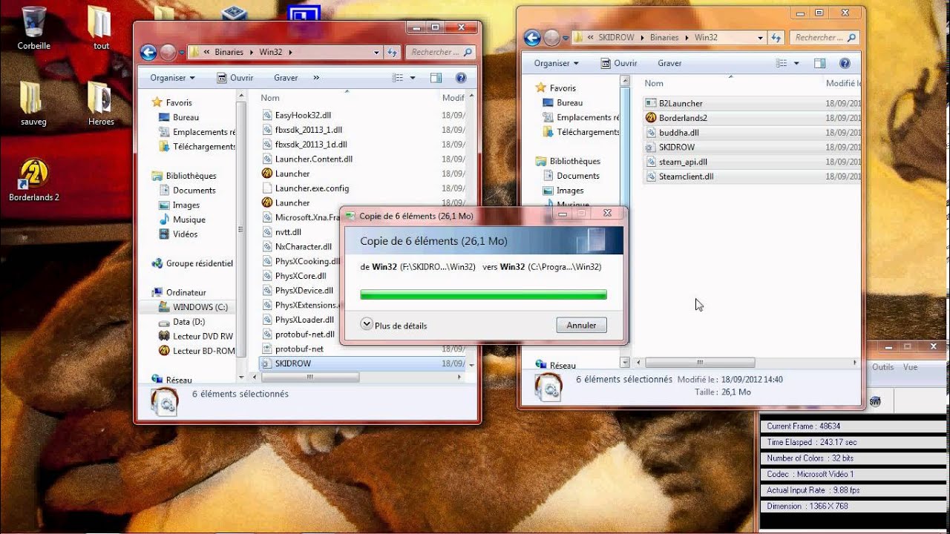The image size is (950, 534).
Task: Click Binaries breadcrumb in right window address
Action: [664, 37]
